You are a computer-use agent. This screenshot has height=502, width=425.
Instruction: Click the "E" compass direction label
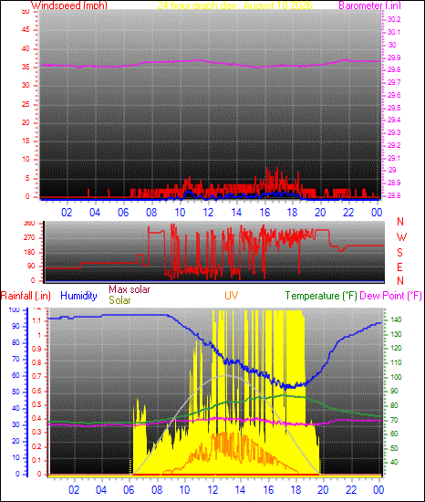399,267
